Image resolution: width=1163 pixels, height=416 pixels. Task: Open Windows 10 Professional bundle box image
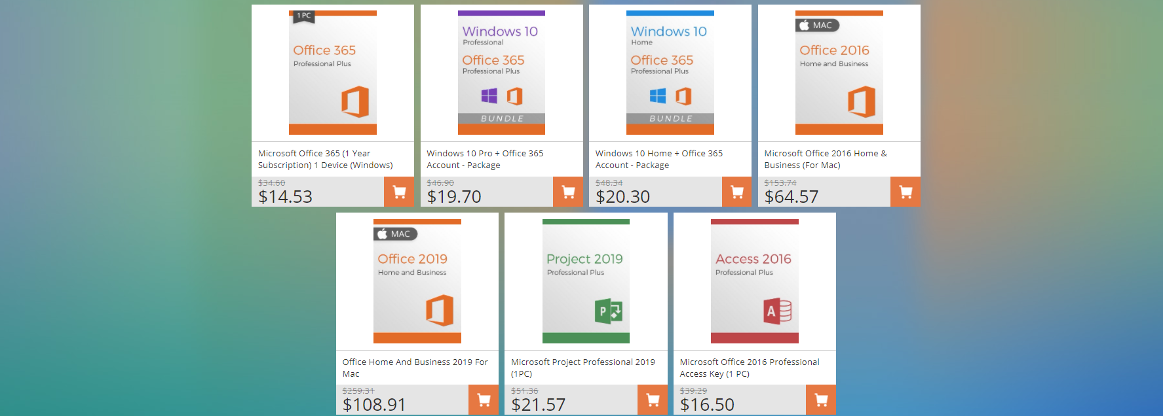501,73
